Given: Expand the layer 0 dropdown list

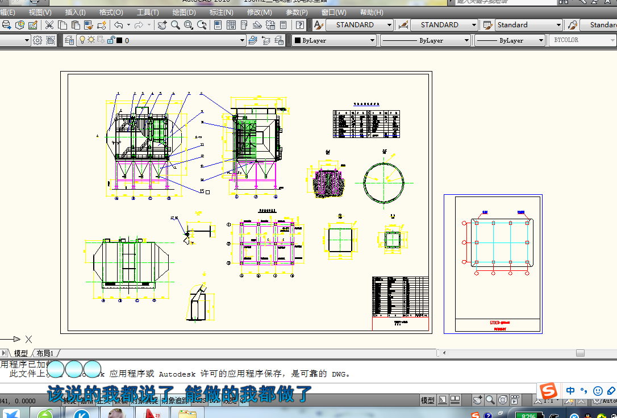Looking at the screenshot, I should coord(242,40).
